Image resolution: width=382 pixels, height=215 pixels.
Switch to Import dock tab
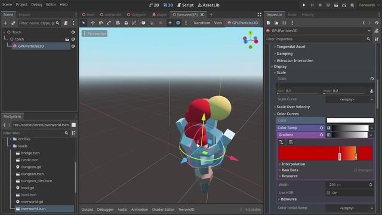(x=24, y=14)
